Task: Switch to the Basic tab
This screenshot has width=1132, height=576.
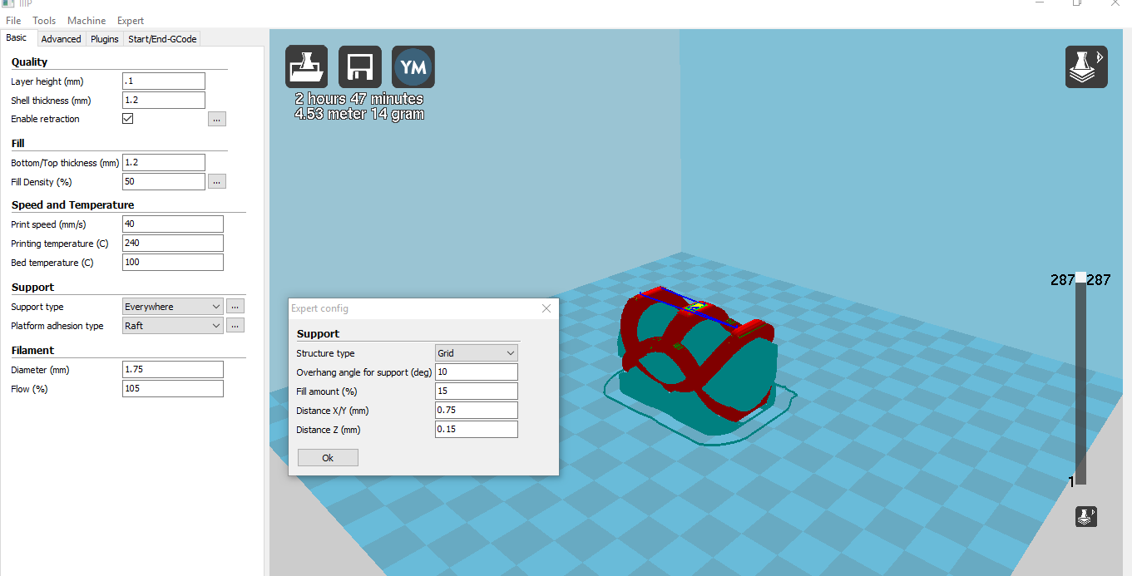Action: click(x=17, y=38)
